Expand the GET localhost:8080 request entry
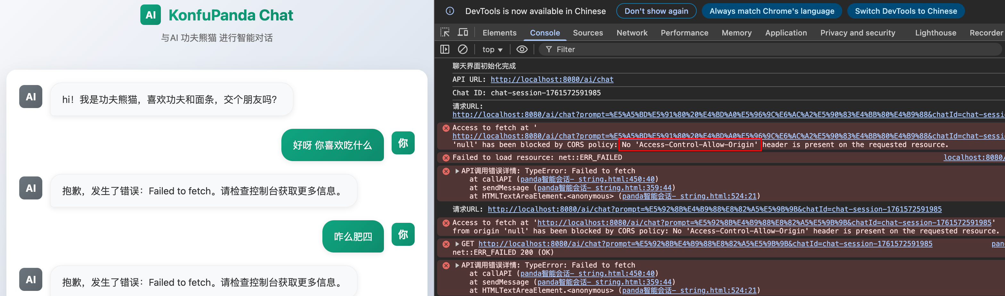This screenshot has height=296, width=1005. coord(457,244)
